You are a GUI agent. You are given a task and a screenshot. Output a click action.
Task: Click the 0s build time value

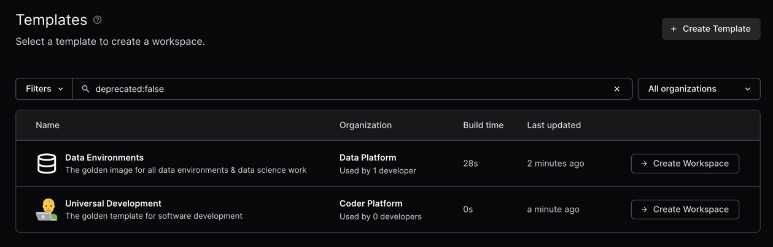(x=468, y=210)
